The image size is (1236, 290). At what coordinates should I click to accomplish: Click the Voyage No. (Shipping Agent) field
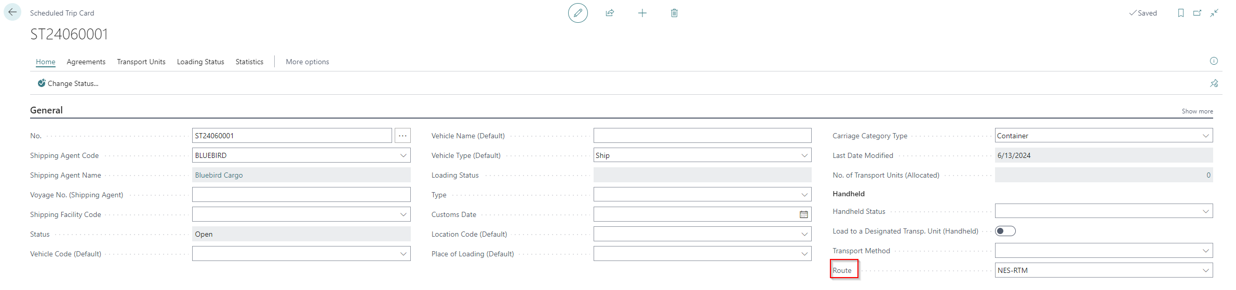click(x=301, y=195)
